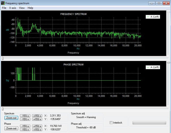Image resolution: width=171 pixels, height=133 pixels.
Task: Open the File menu
Action: (4, 8)
